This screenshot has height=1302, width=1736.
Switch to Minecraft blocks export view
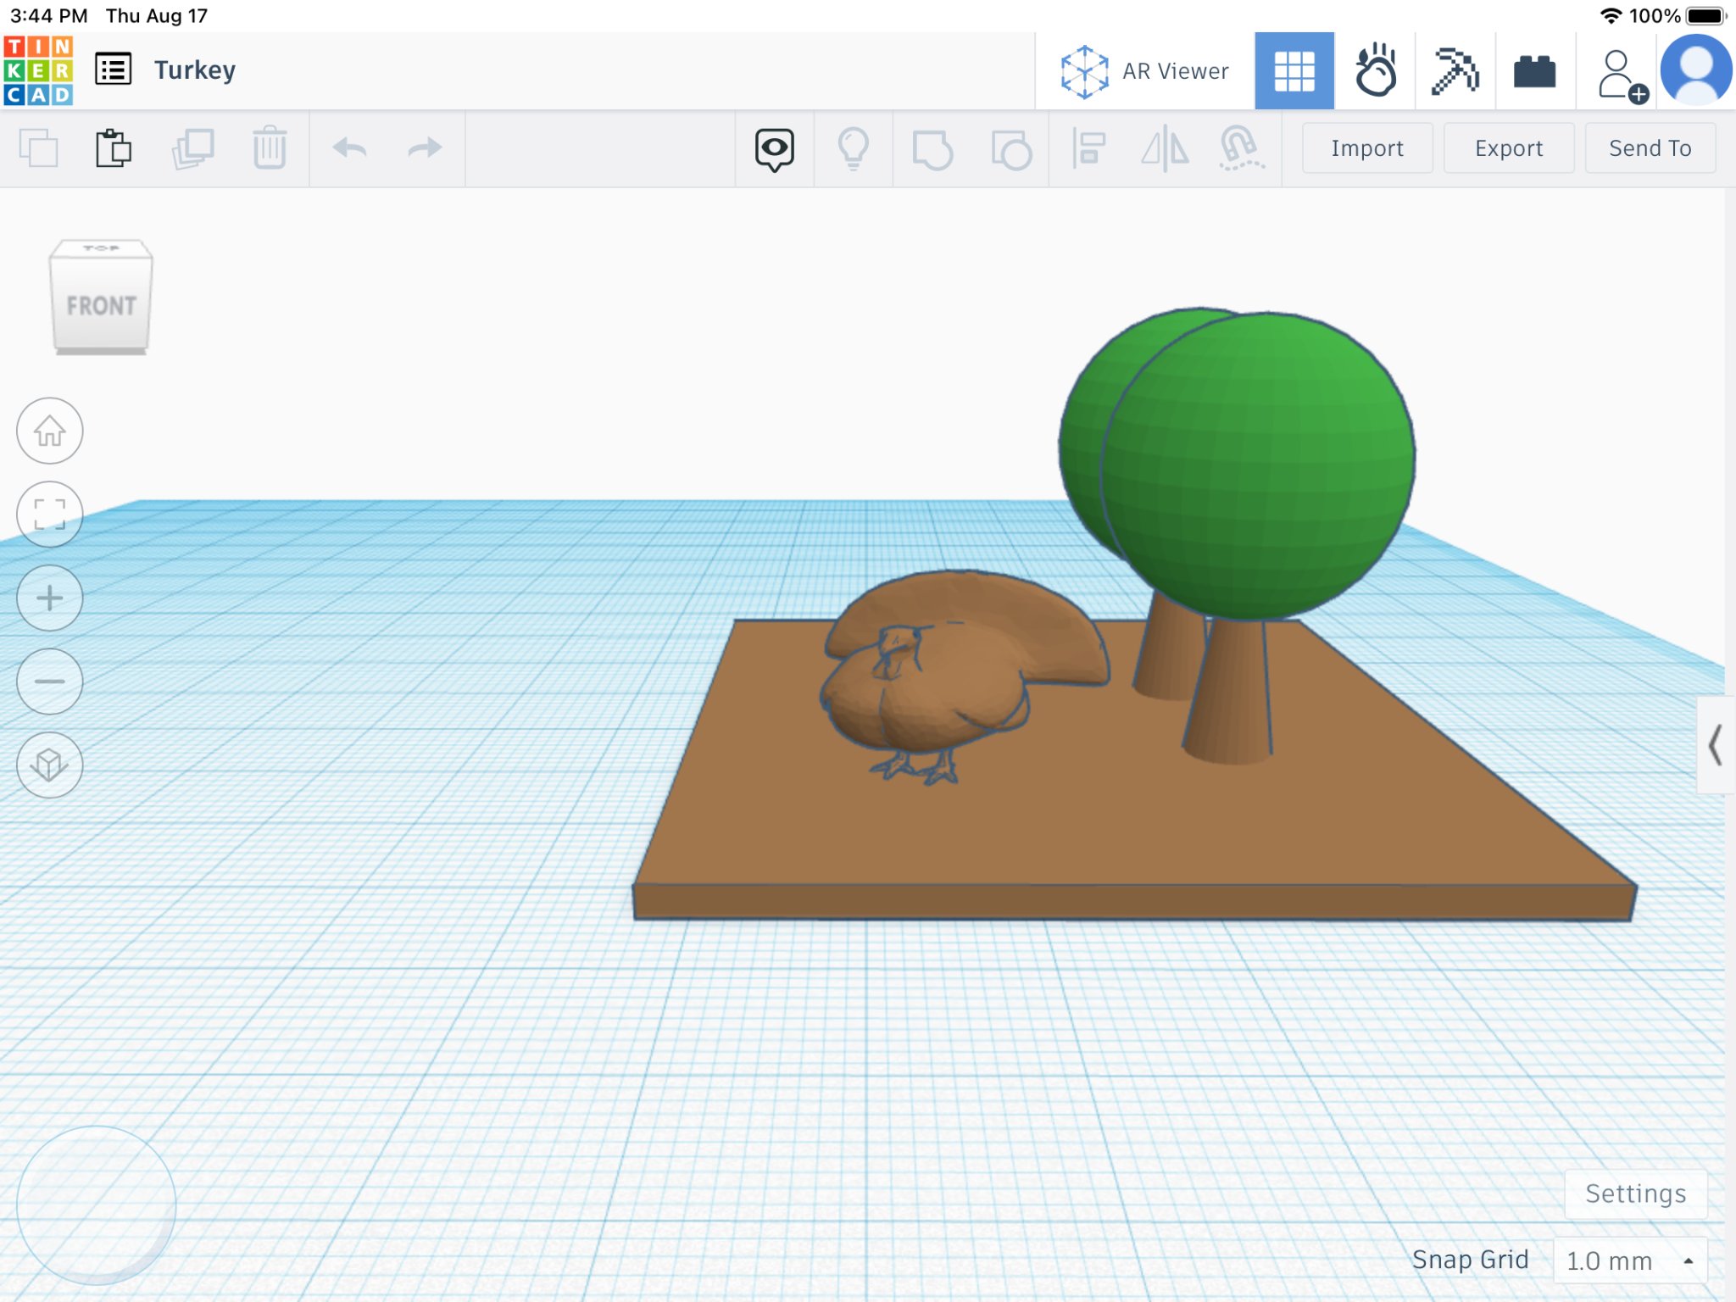pyautogui.click(x=1456, y=70)
